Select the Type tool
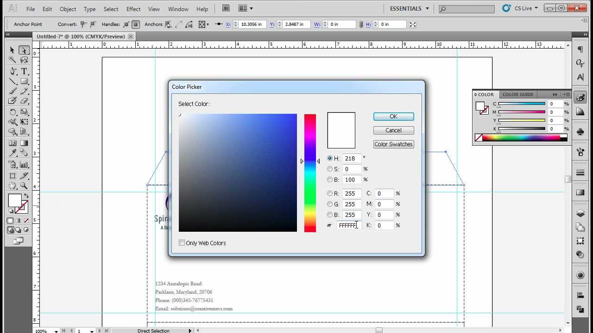 click(24, 71)
